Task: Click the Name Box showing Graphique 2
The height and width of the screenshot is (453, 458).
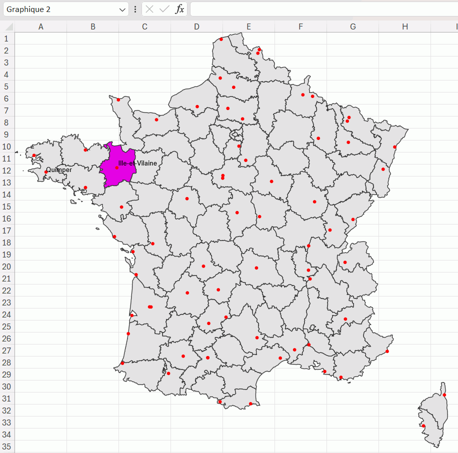Action: pos(65,9)
